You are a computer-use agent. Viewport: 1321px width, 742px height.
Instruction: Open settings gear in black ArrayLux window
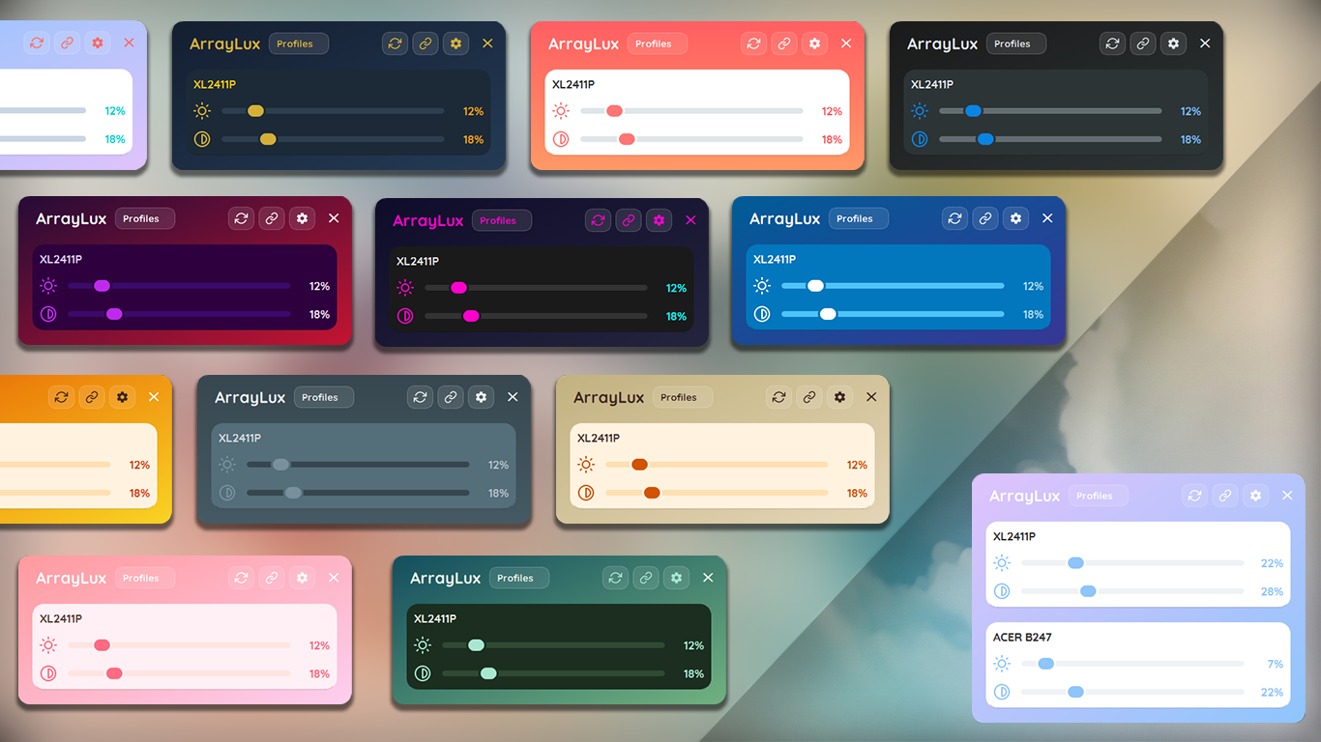pos(1174,43)
